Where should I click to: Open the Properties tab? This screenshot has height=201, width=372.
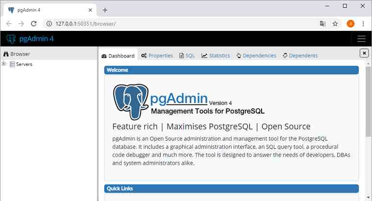[x=157, y=56]
